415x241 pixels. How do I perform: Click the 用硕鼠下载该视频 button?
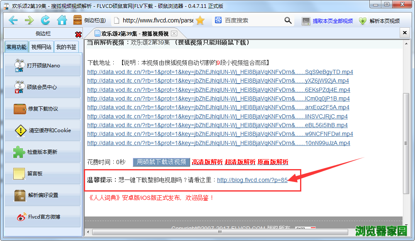pos(161,162)
